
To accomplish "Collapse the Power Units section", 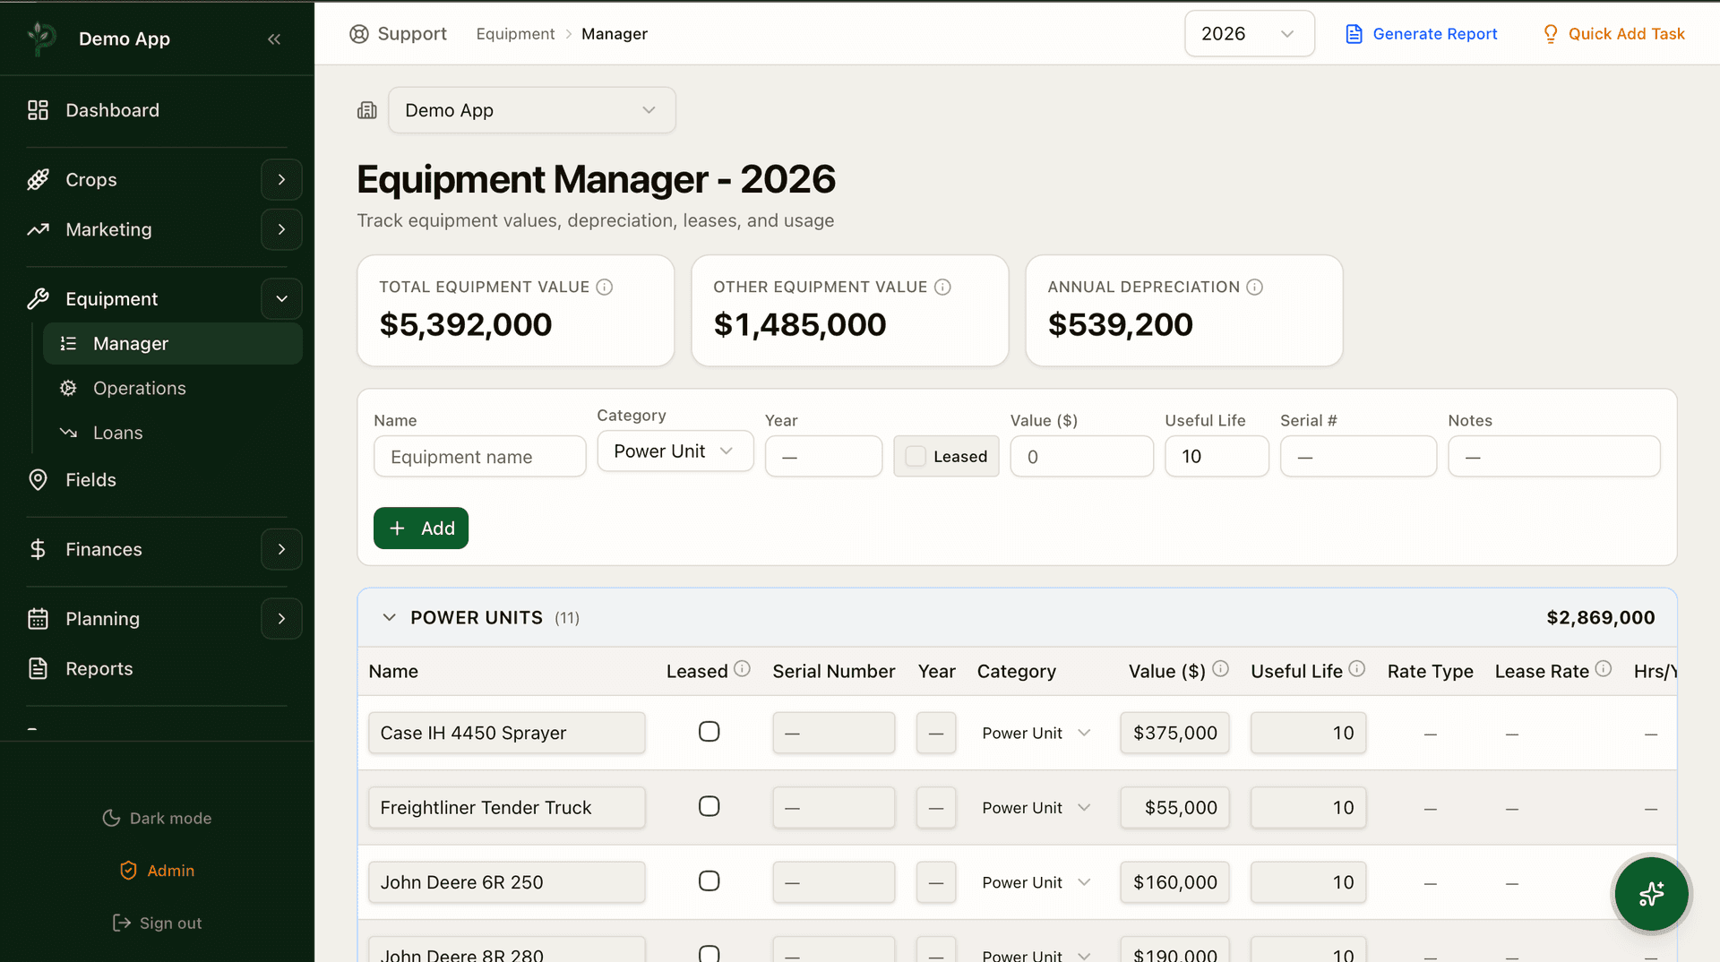I will [x=389, y=617].
